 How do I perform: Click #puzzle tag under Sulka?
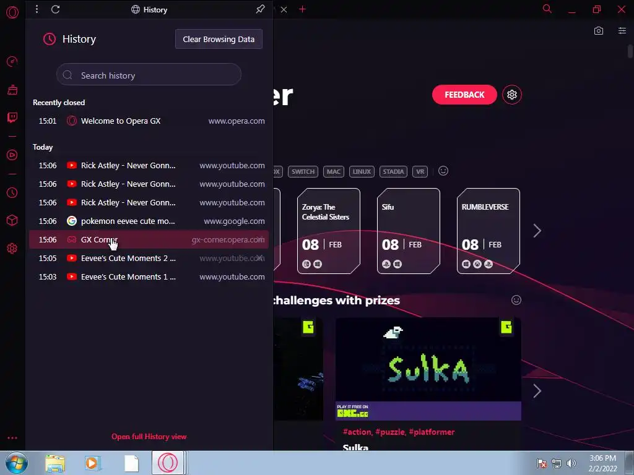click(x=390, y=432)
